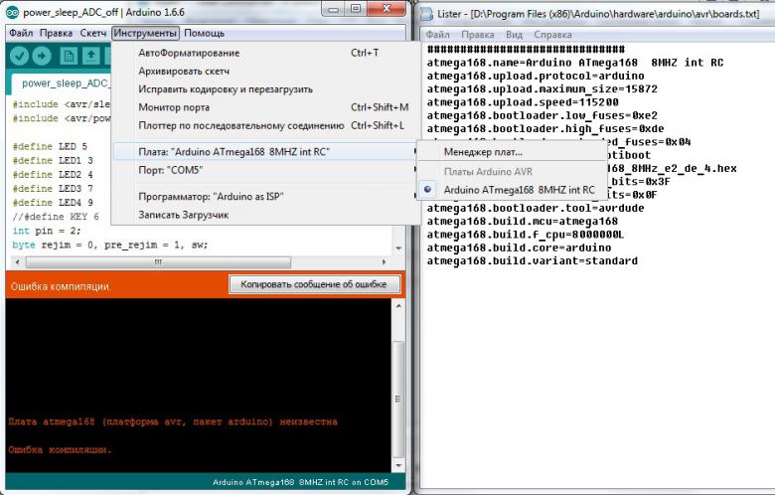Click the build.mcu=atmega168 line
This screenshot has width=775, height=495.
pos(523,222)
